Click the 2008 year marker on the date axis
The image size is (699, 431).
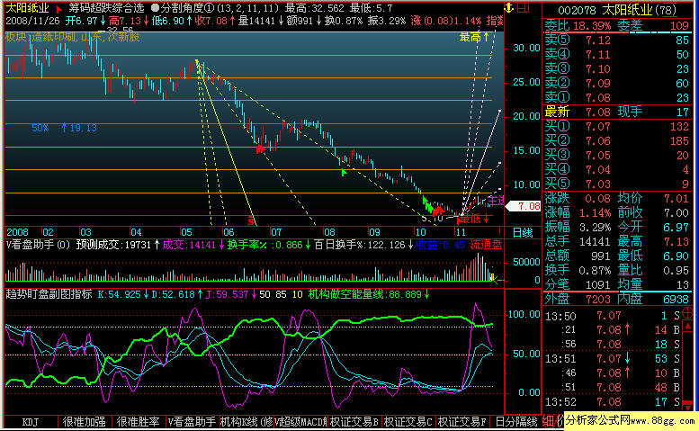click(x=17, y=232)
